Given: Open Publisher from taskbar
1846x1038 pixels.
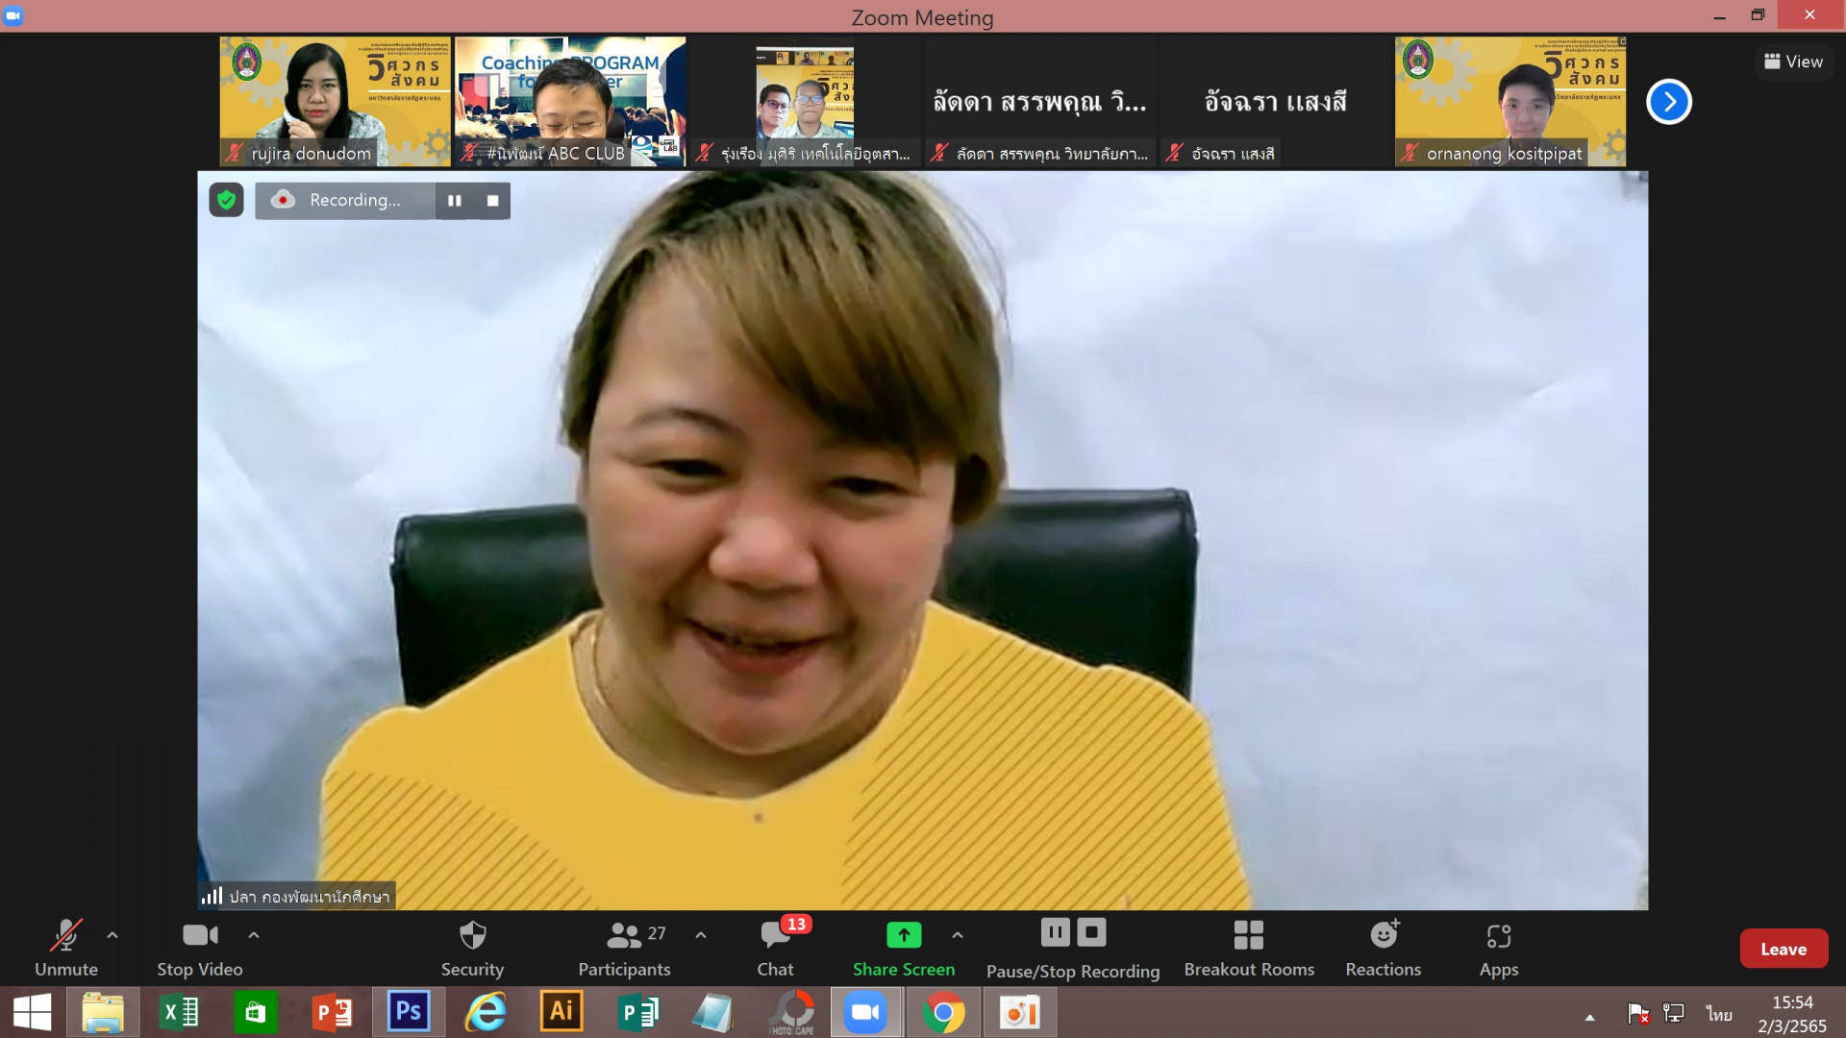Looking at the screenshot, I should click(637, 1013).
